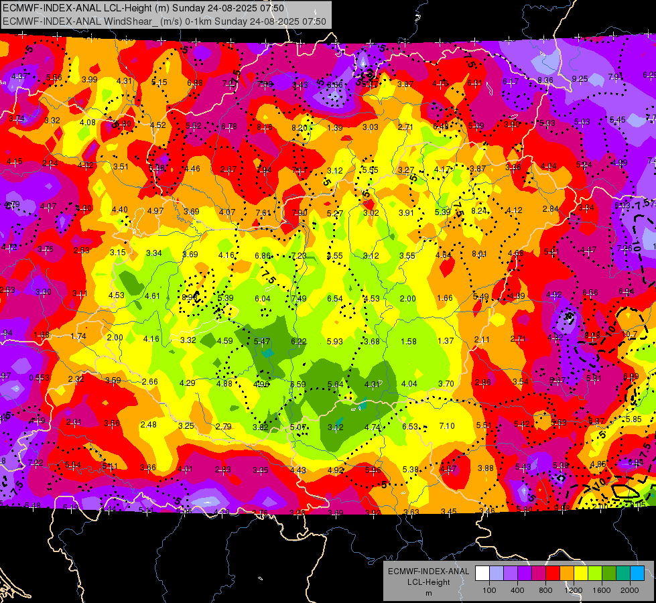Viewport: 656px width, 603px height.
Task: Click the dark green legend swatch
Action: pos(609,574)
